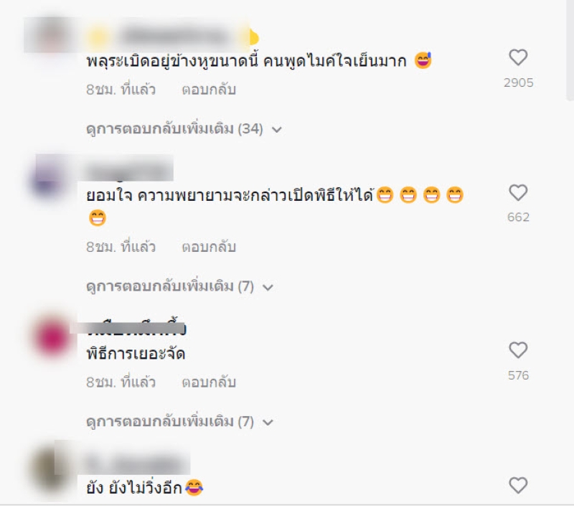574x508 pixels.
Task: Open second commenter's purple avatar
Action: [50, 178]
